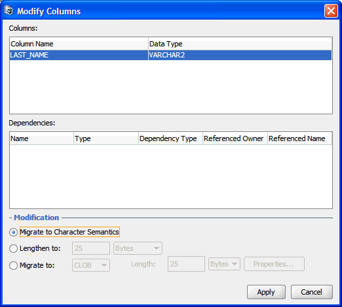This screenshot has height=307, width=342.
Task: Choose the Lengthen to radio button
Action: click(13, 248)
